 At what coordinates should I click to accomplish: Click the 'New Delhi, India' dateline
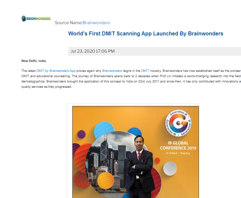tap(33, 61)
